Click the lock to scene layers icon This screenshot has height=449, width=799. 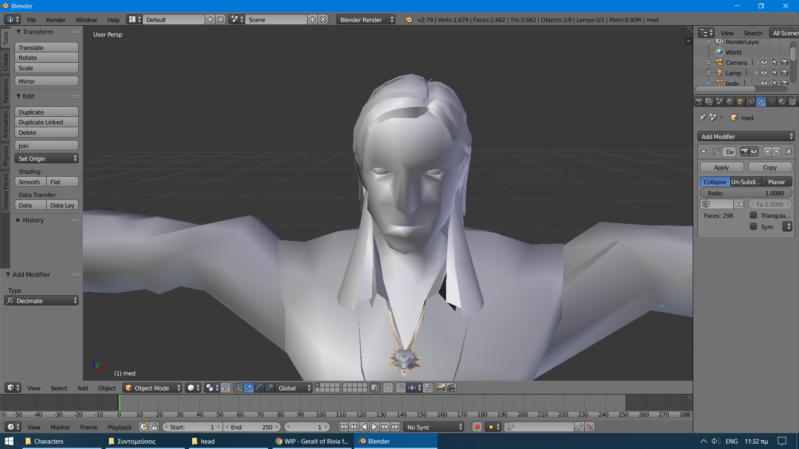point(375,388)
